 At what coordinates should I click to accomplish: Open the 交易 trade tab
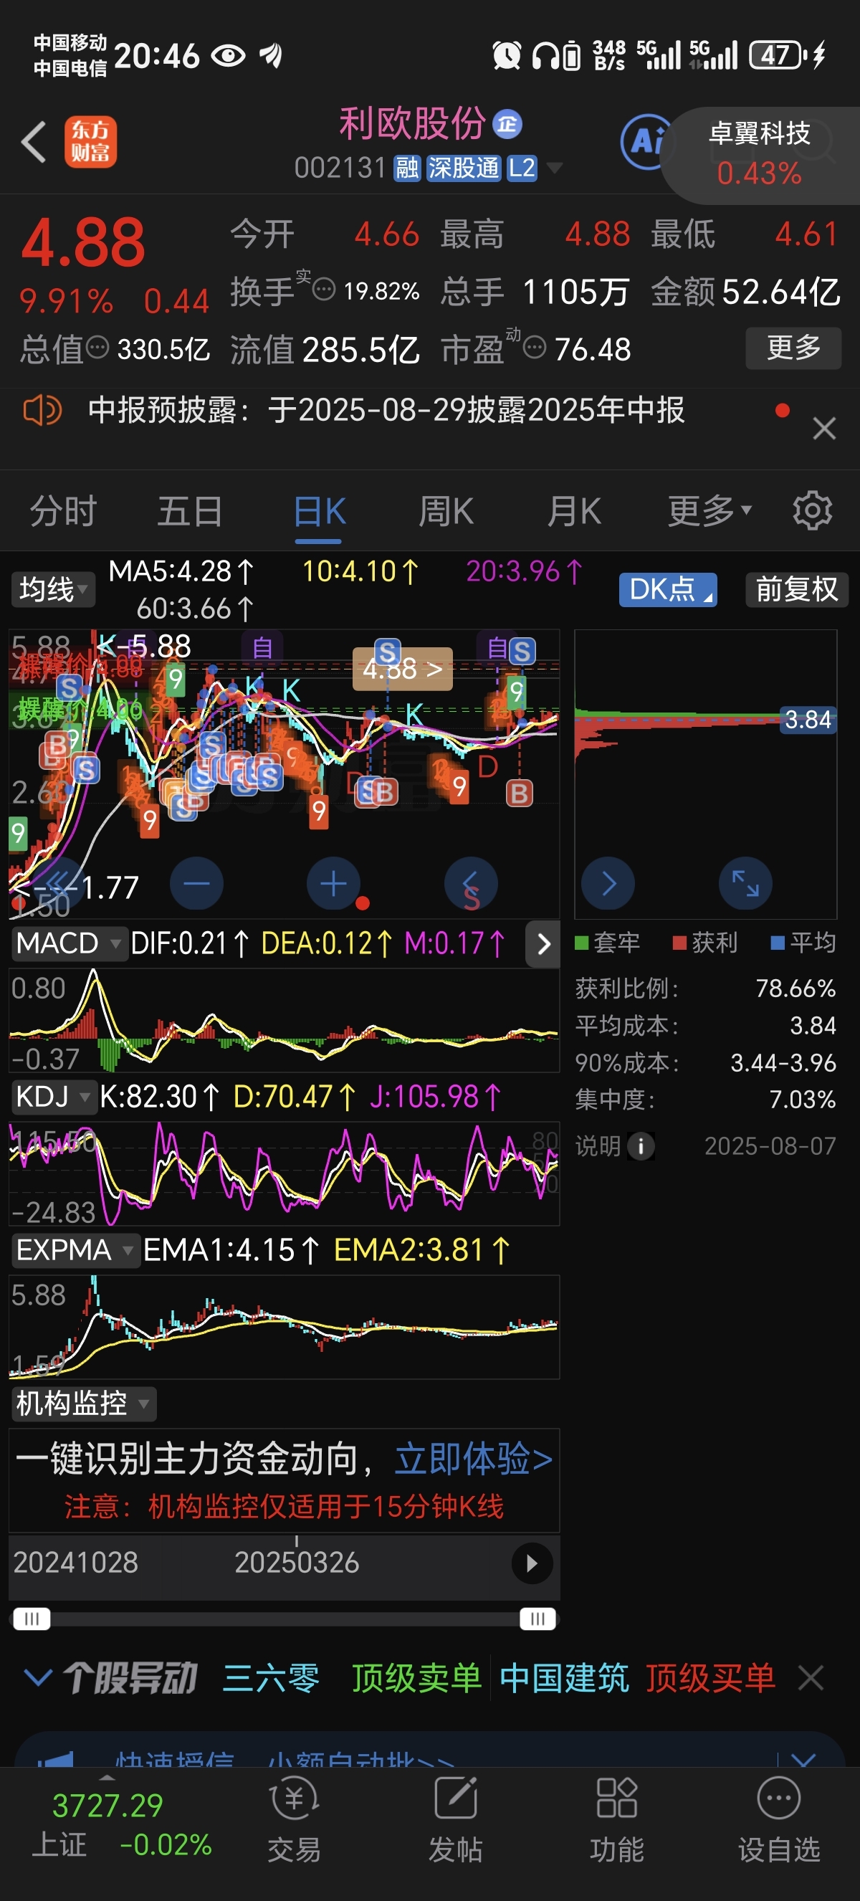tap(295, 1819)
